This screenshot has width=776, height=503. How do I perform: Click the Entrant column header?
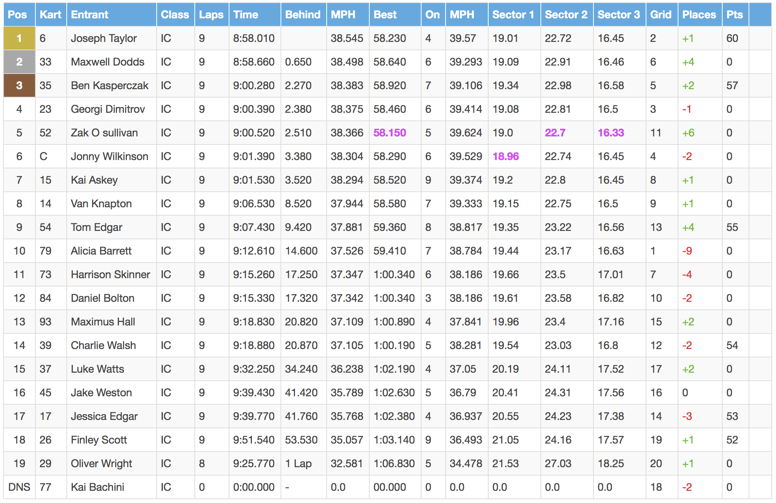pos(111,14)
